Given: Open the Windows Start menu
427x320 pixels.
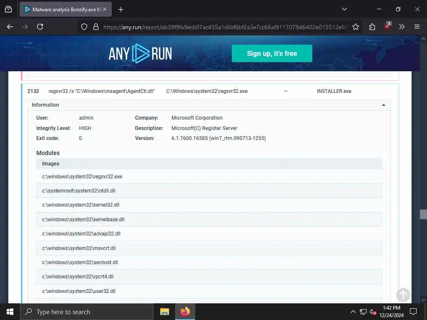Looking at the screenshot, I should (x=10, y=312).
